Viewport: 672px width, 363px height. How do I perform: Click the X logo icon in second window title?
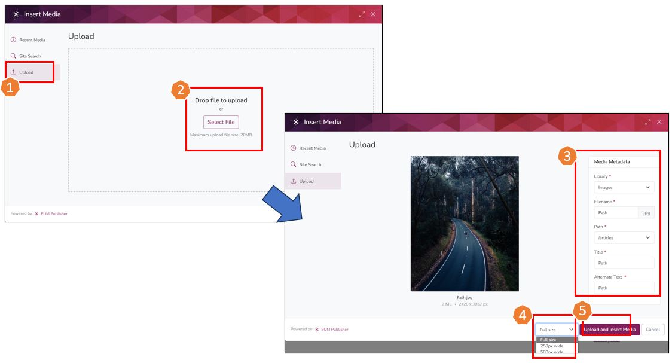click(296, 122)
